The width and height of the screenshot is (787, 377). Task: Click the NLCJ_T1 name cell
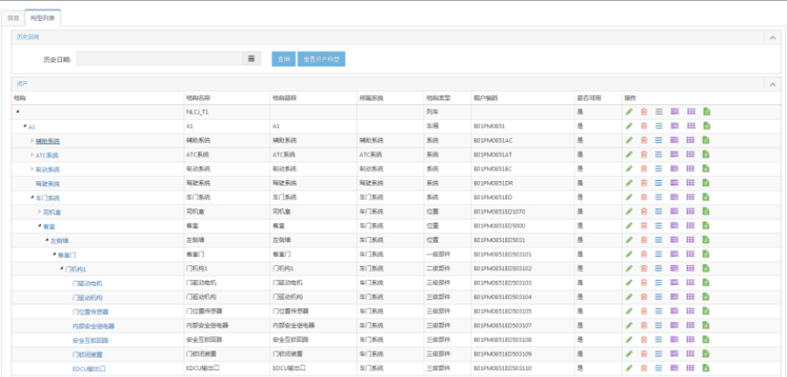pyautogui.click(x=198, y=112)
